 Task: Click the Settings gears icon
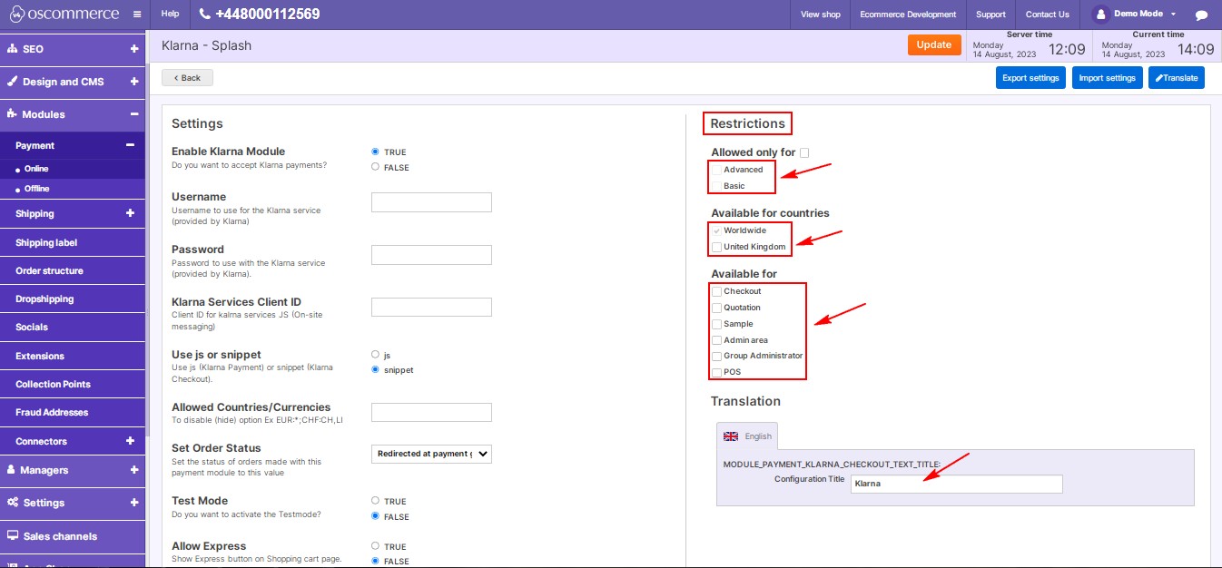pos(13,503)
